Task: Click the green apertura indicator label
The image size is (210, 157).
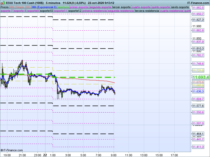Action: point(63,7)
